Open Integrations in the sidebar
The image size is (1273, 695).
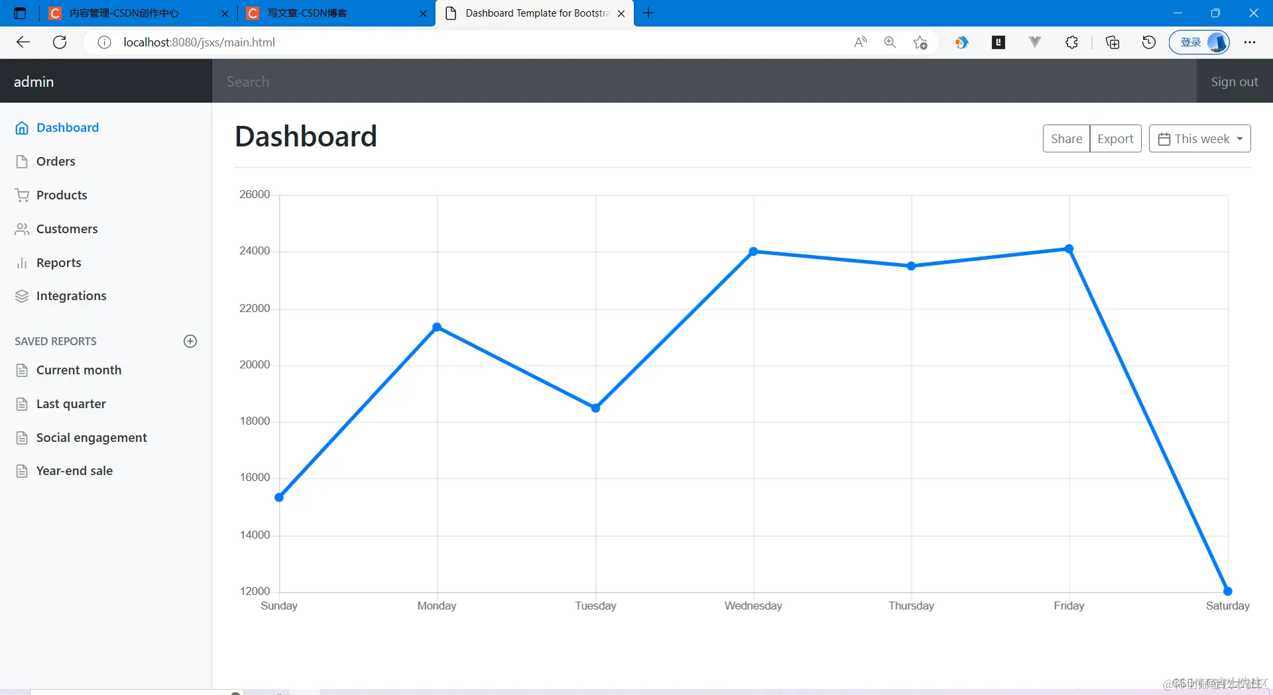pyautogui.click(x=71, y=296)
